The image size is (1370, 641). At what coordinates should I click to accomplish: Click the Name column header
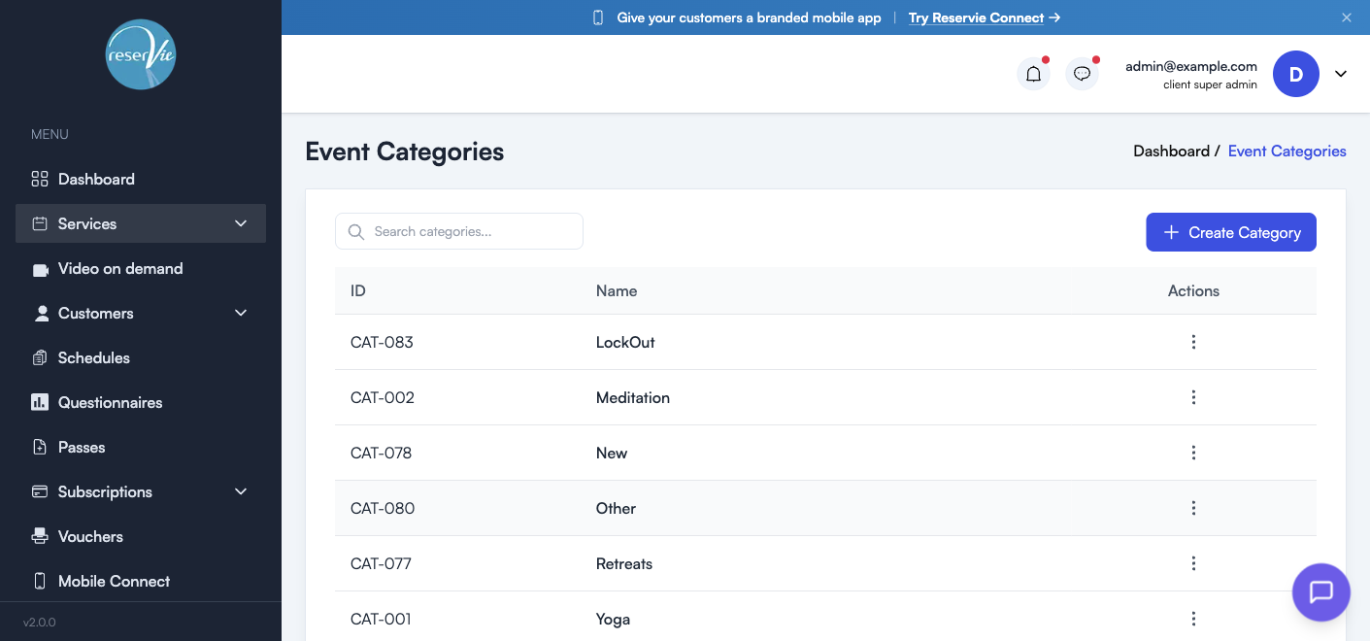point(617,290)
